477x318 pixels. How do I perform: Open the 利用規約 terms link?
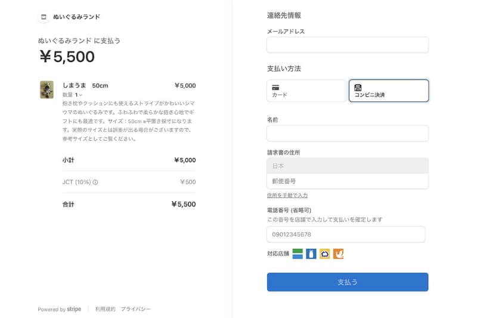pyautogui.click(x=105, y=309)
